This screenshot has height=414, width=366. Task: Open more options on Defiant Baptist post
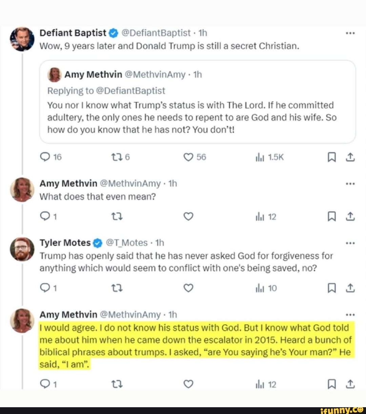350,33
